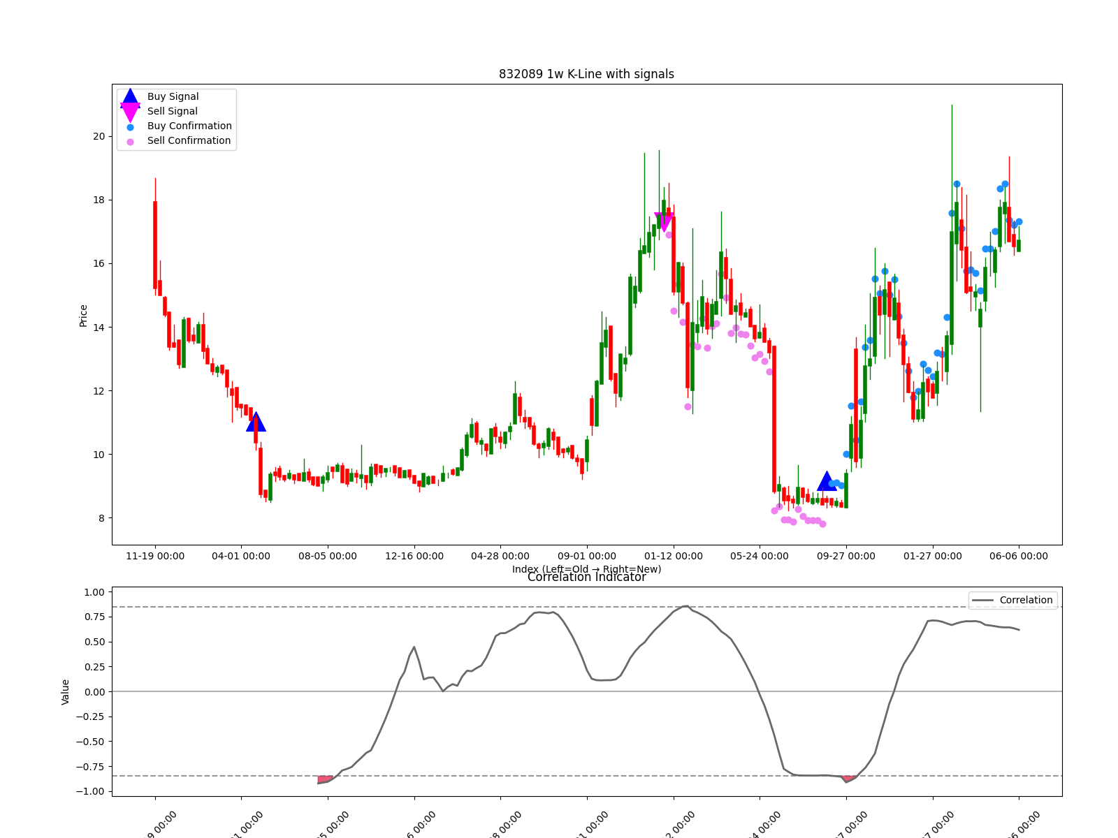Click the 'Price' y-axis label

point(84,316)
